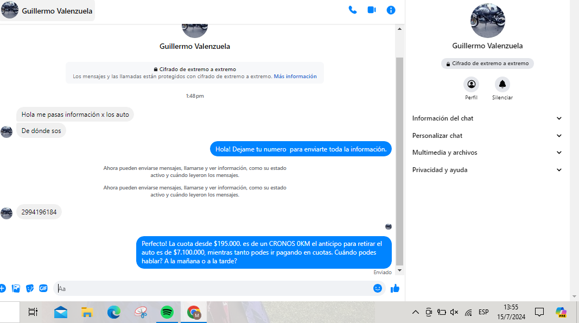
Task: Open Wi-Fi network settings in tray
Action: (468, 313)
